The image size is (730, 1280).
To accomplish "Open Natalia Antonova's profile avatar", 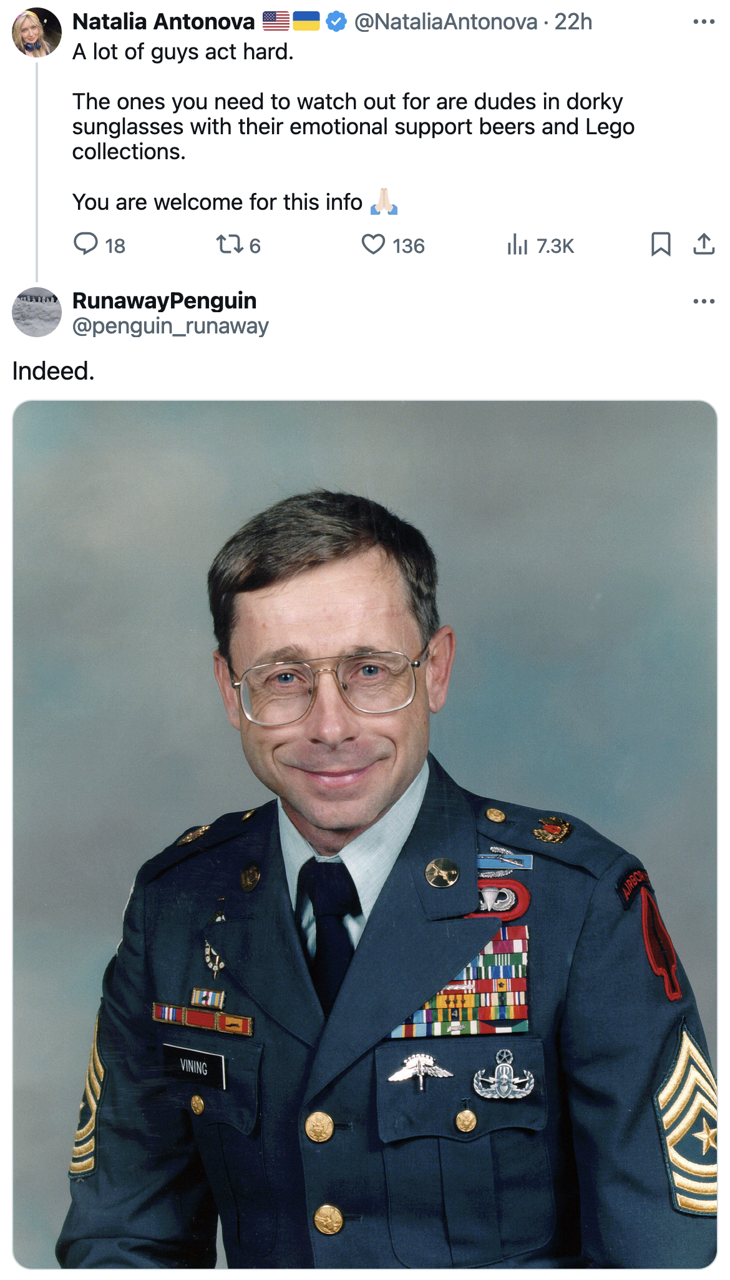I will pyautogui.click(x=37, y=32).
